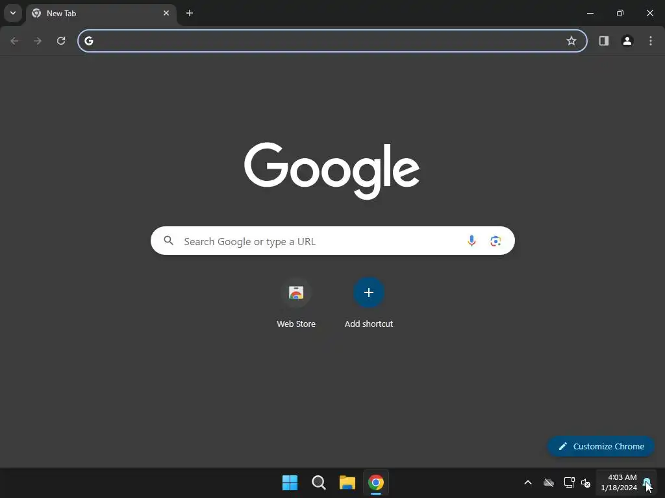Screen dimensions: 665x498
Task: Click the Web Store label text
Action: tap(296, 324)
